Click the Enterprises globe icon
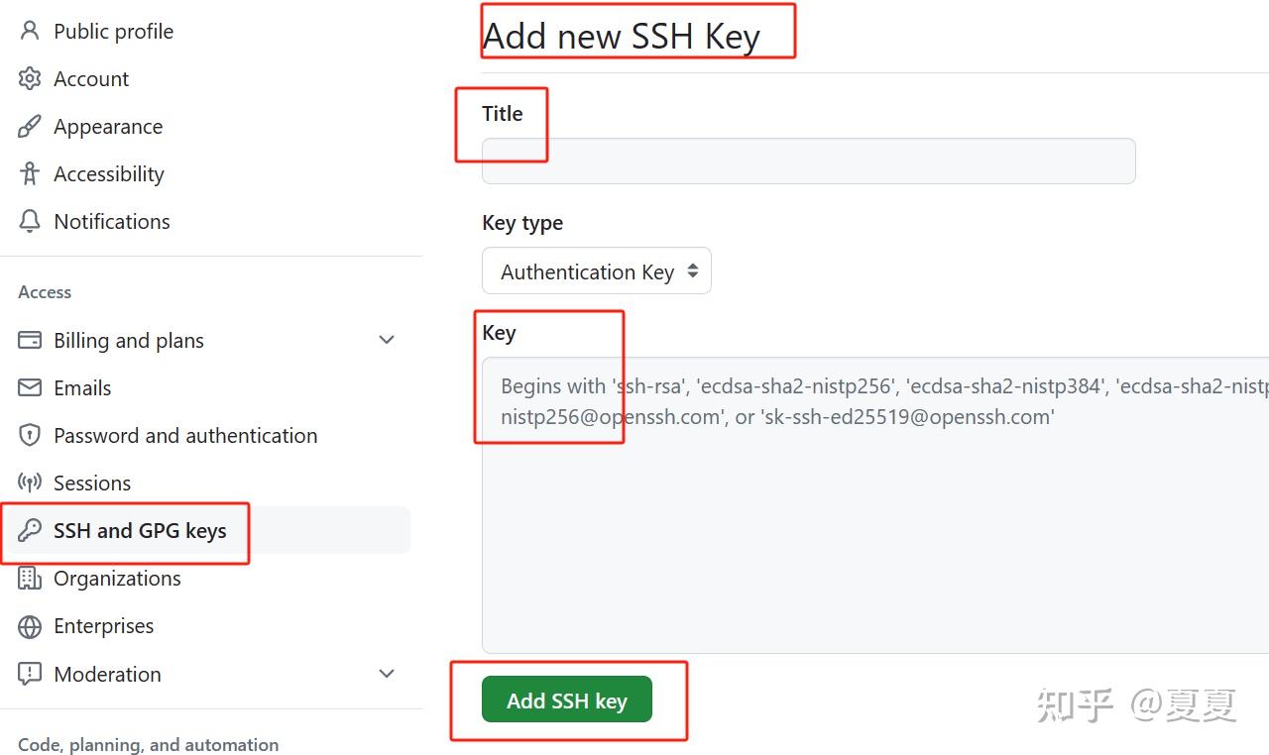Screen dimensions: 1269x755 coord(30,626)
